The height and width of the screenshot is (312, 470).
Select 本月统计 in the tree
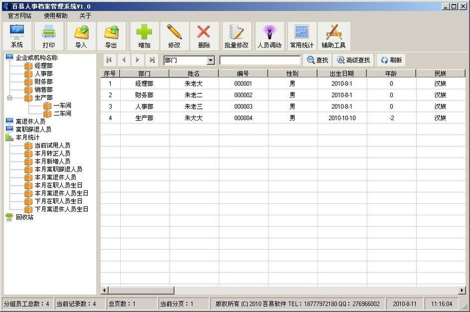(x=27, y=137)
